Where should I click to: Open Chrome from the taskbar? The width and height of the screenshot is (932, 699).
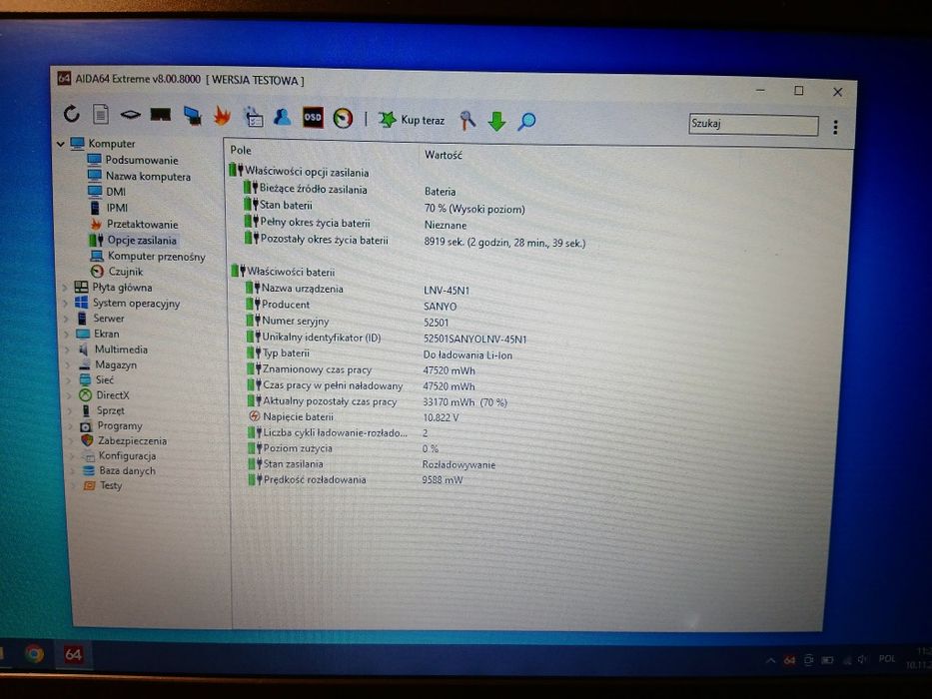[x=35, y=654]
